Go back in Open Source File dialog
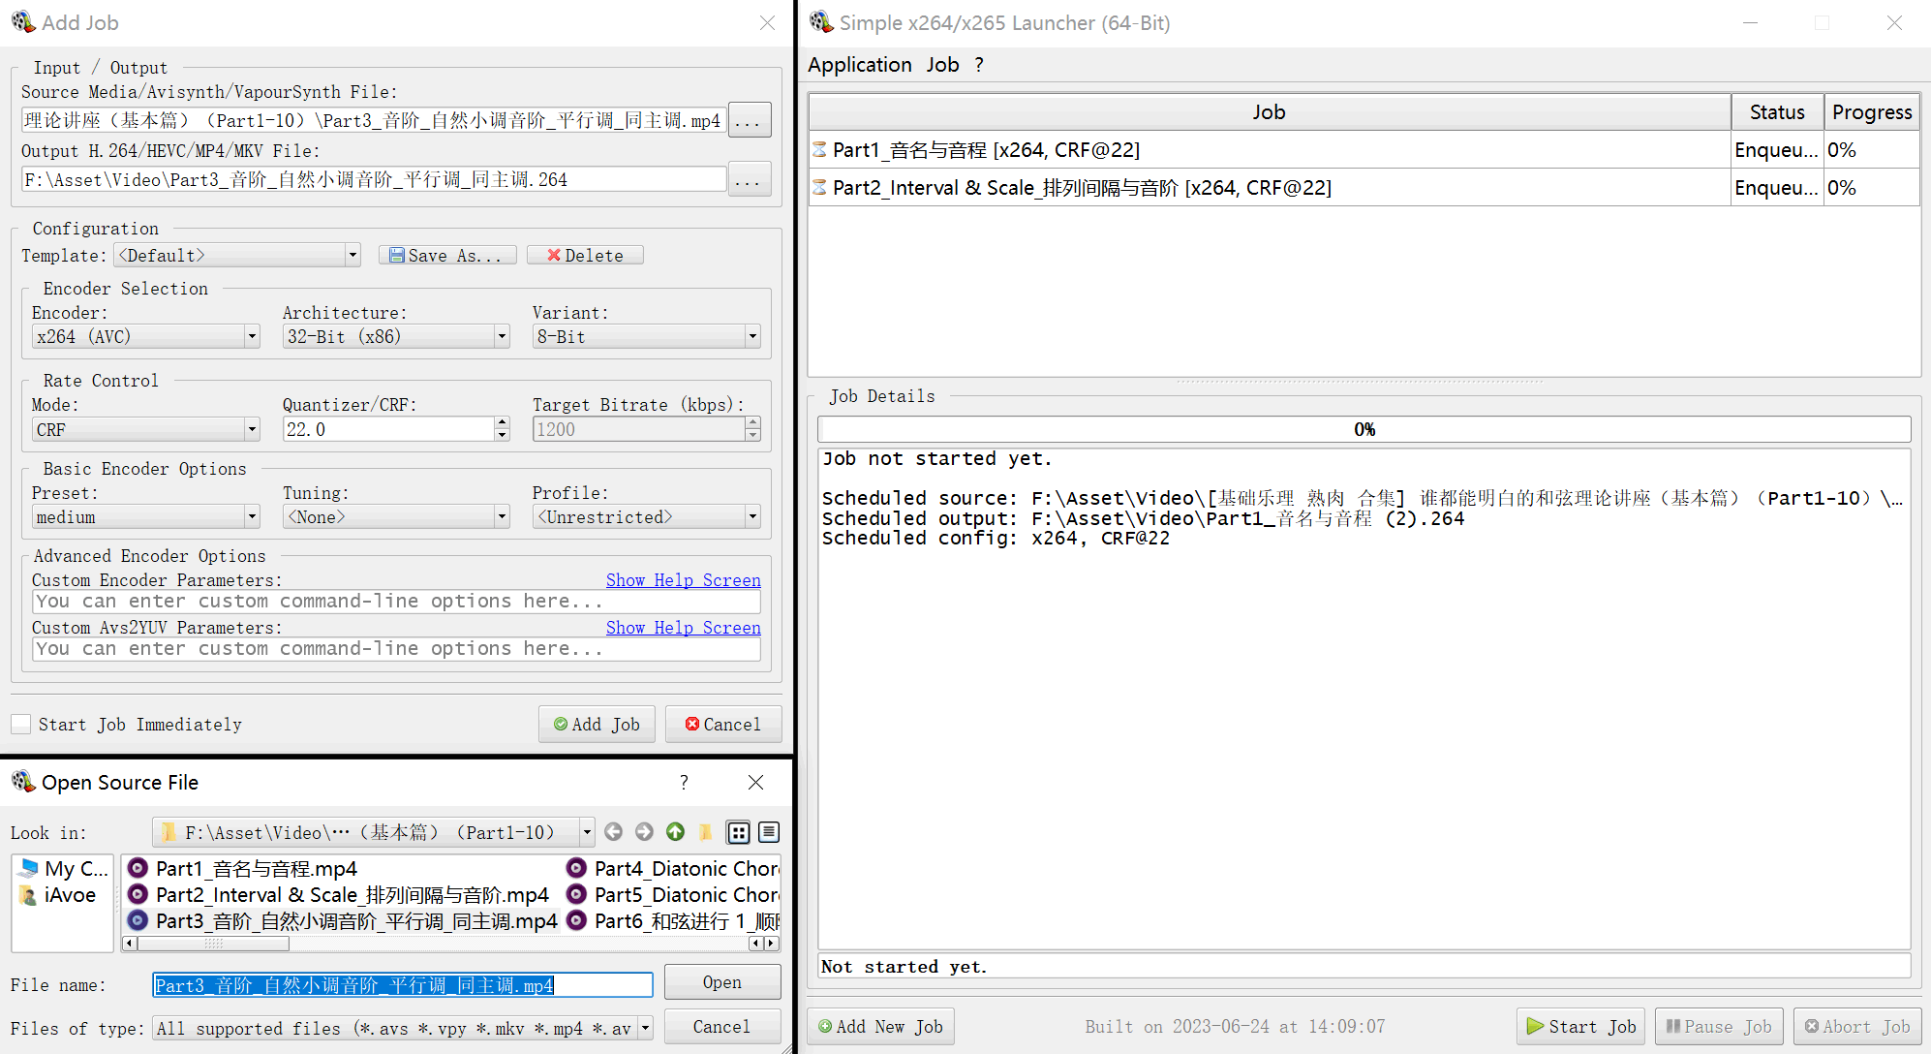 [x=613, y=832]
